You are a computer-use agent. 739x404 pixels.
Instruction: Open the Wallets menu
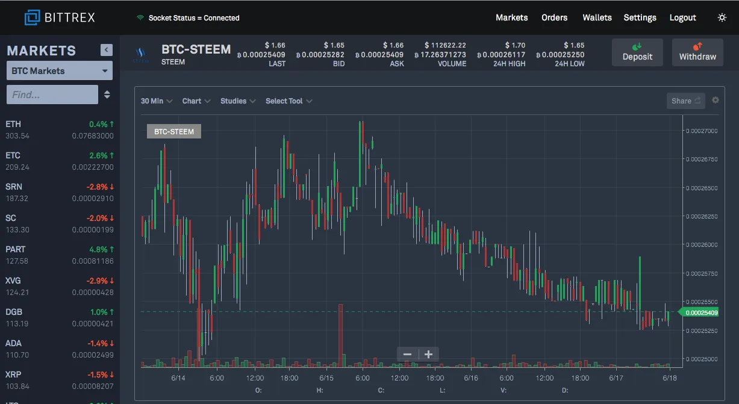pyautogui.click(x=597, y=17)
